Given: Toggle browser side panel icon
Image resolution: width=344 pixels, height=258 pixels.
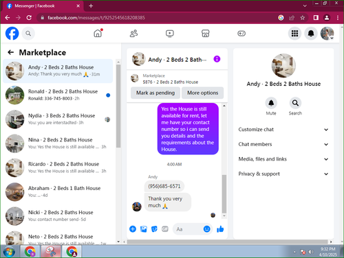Looking at the screenshot, I should coord(316,18).
